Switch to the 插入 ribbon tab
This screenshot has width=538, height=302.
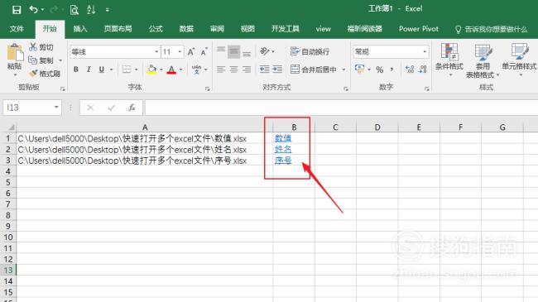(x=80, y=29)
